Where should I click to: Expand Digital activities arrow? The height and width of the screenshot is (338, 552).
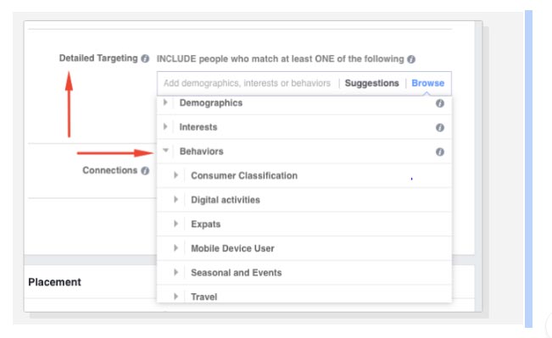click(176, 199)
